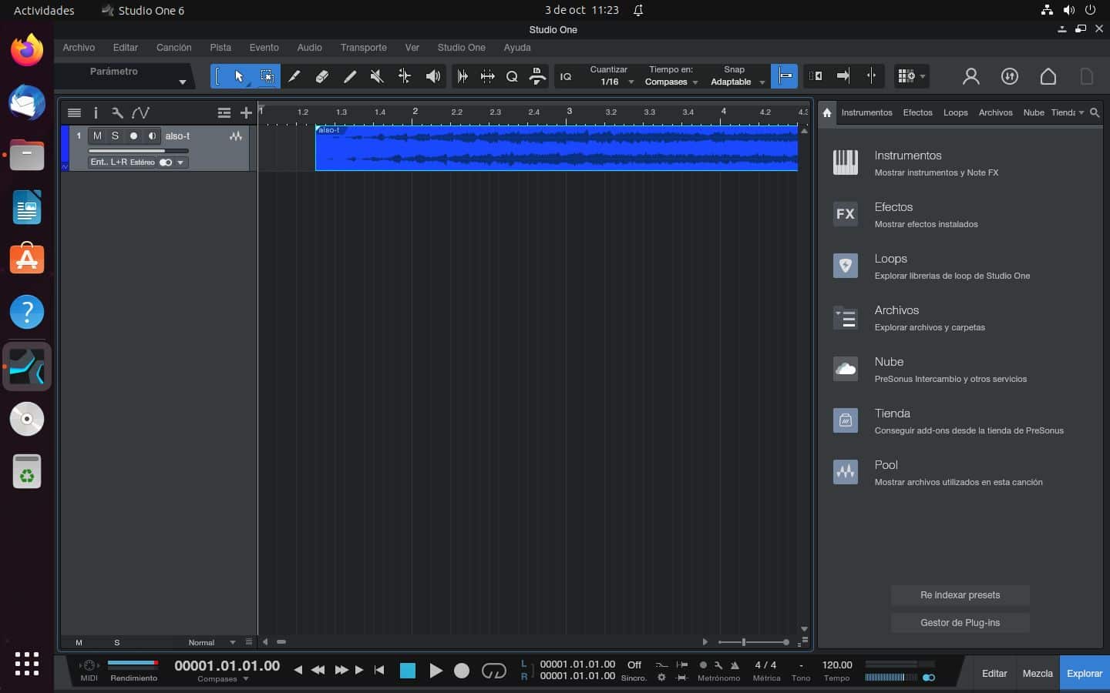Open the Cuantizar 1/16 dropdown
The height and width of the screenshot is (693, 1110).
coord(631,82)
